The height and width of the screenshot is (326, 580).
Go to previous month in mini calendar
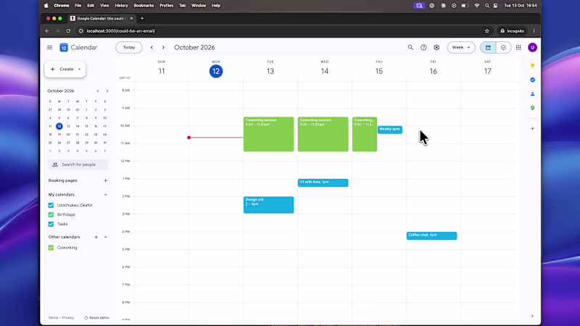(98, 91)
